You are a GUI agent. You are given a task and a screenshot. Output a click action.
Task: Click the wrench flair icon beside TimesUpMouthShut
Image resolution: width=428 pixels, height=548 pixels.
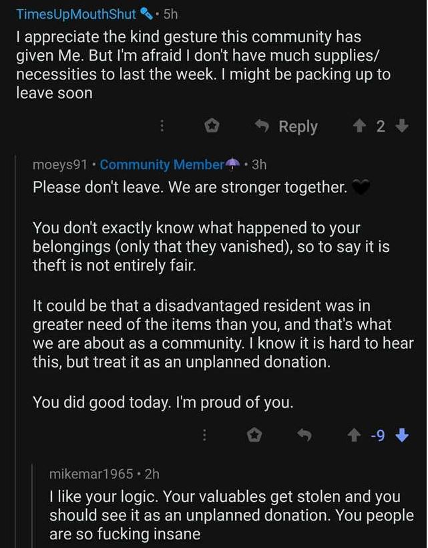click(x=146, y=14)
